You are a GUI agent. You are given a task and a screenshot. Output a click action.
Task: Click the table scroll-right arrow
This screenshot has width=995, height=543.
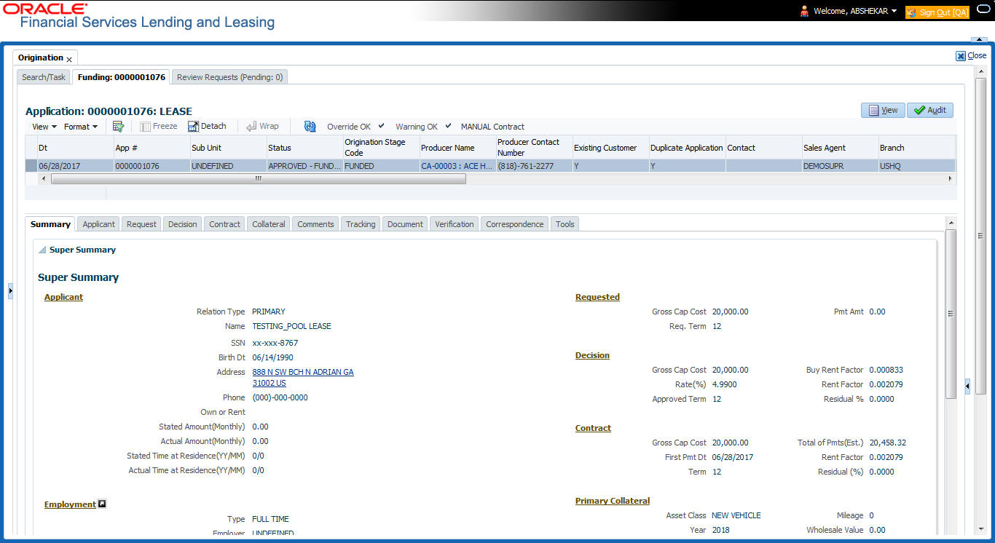(x=949, y=178)
